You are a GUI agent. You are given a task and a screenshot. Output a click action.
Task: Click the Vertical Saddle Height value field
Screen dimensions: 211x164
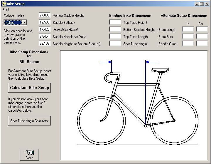point(45,15)
